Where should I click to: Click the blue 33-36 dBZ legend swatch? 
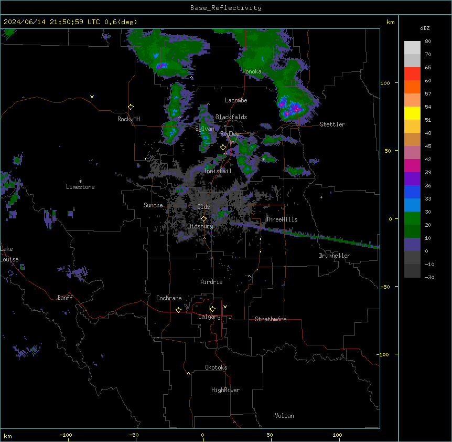point(412,192)
